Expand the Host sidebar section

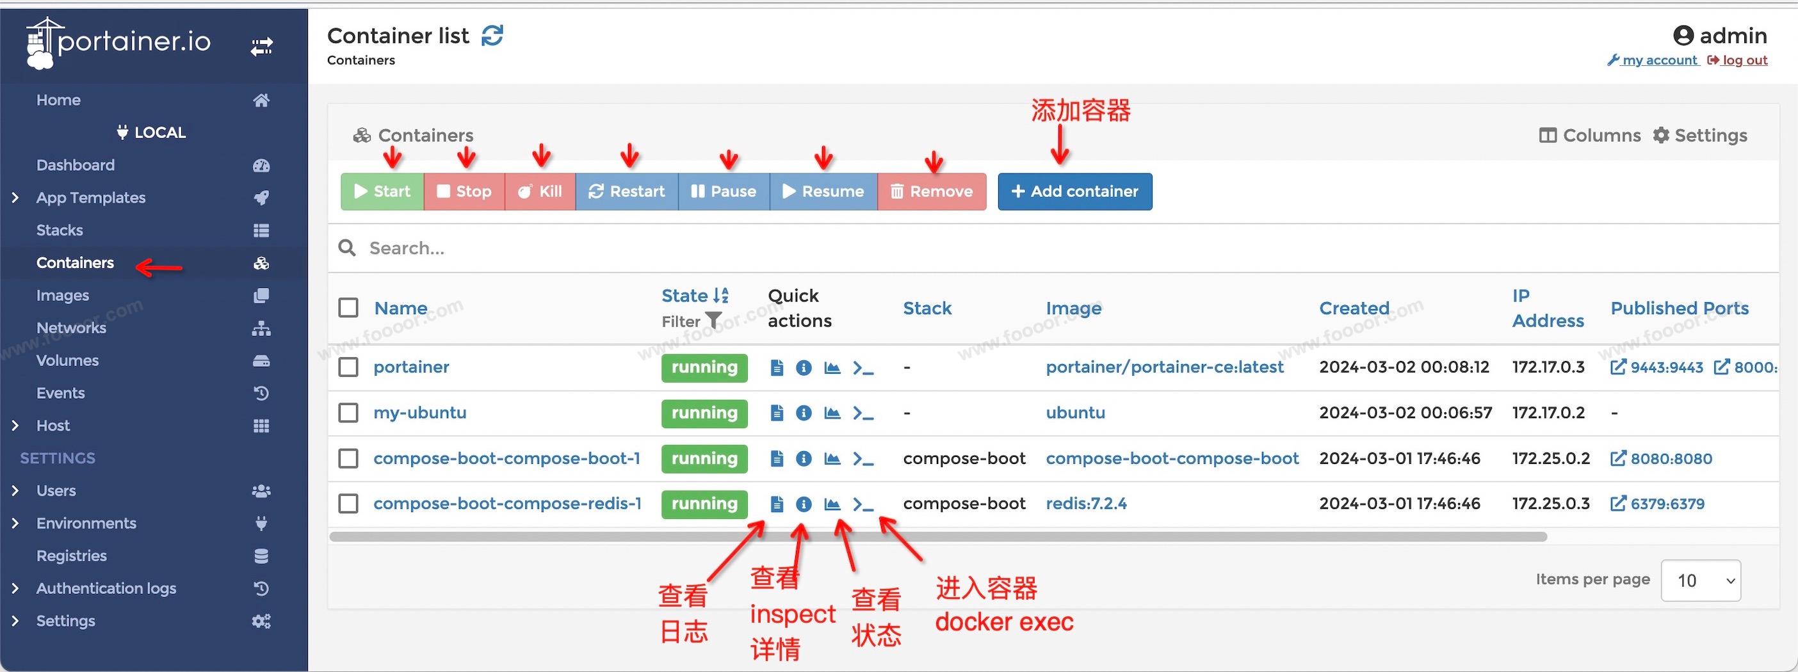coord(15,426)
